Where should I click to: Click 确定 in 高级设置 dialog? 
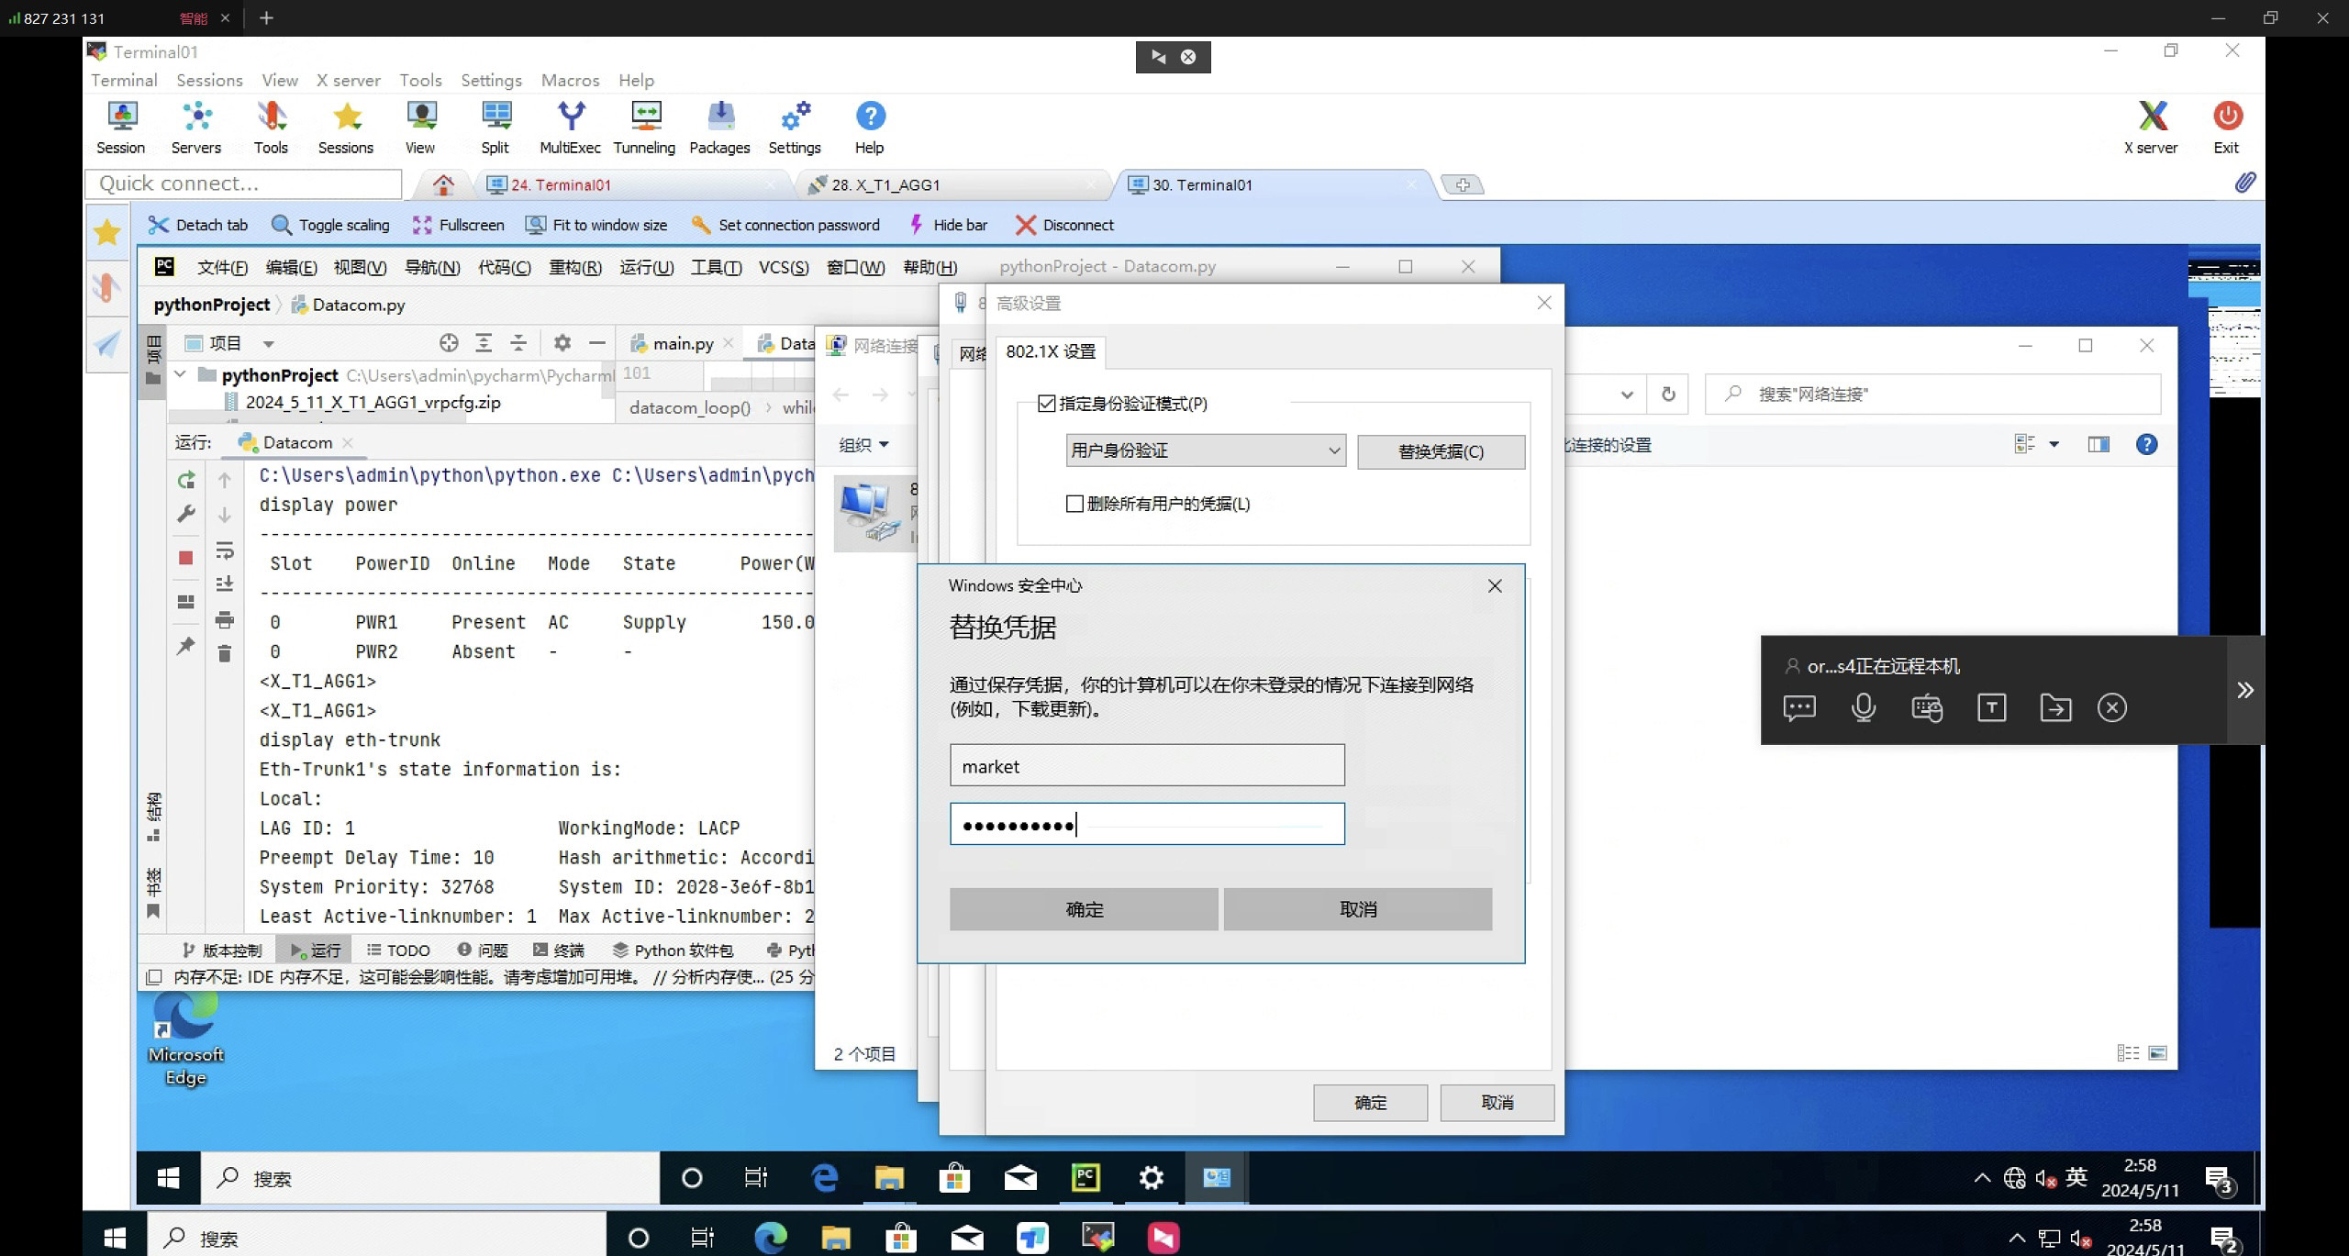click(1370, 1103)
